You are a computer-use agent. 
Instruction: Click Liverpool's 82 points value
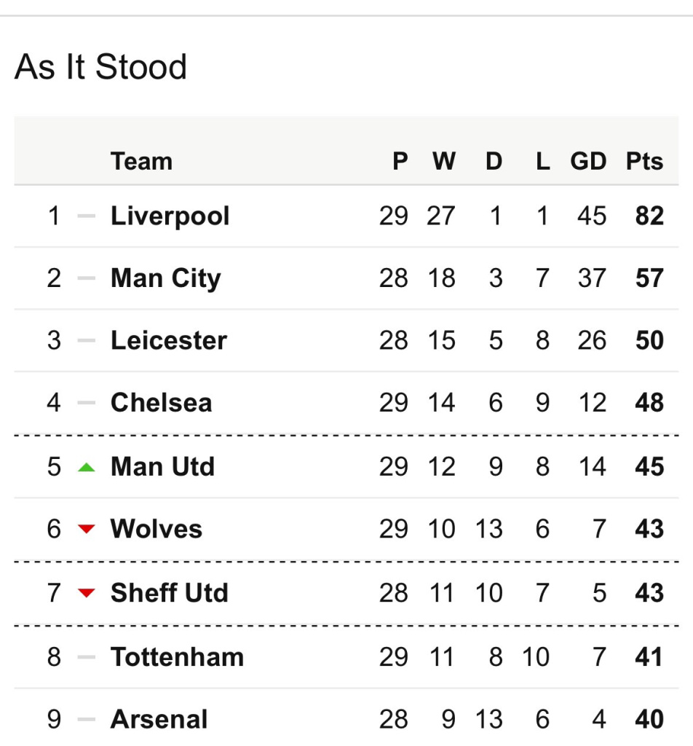point(649,216)
